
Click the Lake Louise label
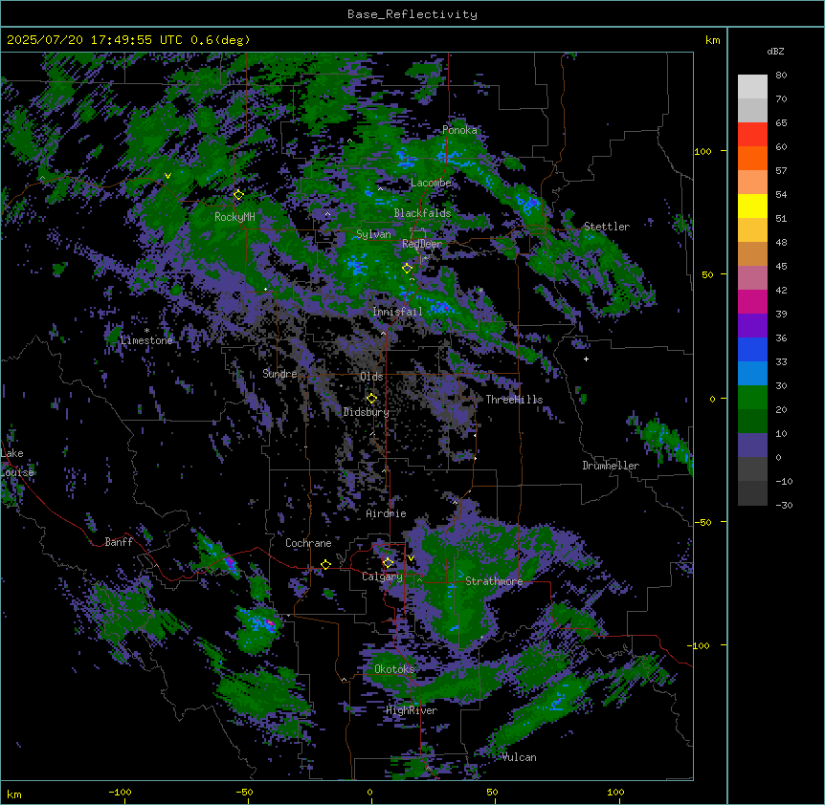coord(17,463)
